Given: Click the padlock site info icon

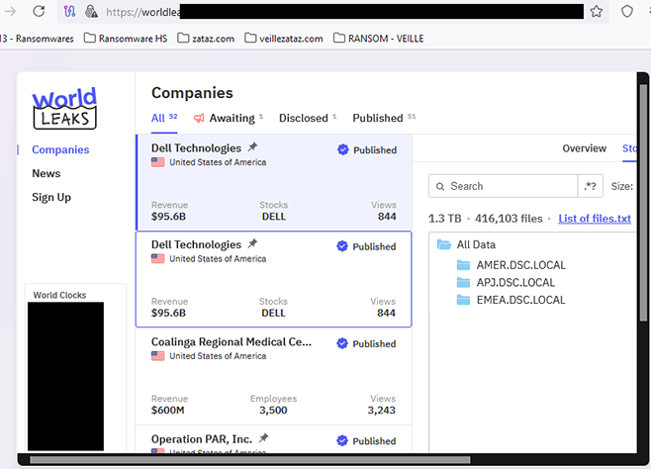Looking at the screenshot, I should [x=91, y=11].
